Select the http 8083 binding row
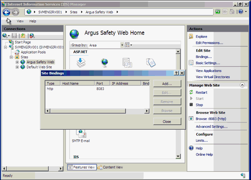The width and height of the screenshot is (251, 180). [97, 89]
